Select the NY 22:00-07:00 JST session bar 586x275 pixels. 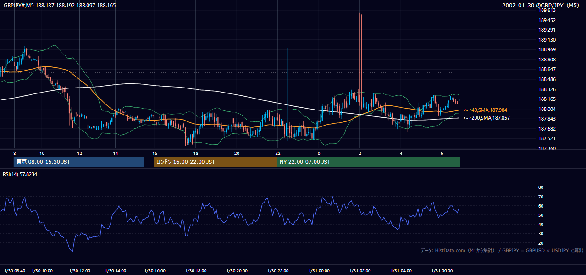[368, 162]
